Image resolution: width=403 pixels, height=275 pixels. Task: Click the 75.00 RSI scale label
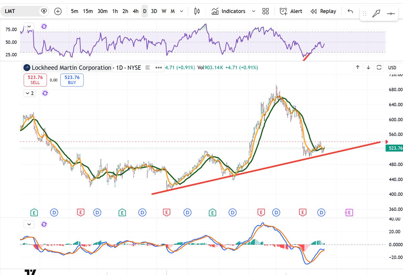[11, 29]
